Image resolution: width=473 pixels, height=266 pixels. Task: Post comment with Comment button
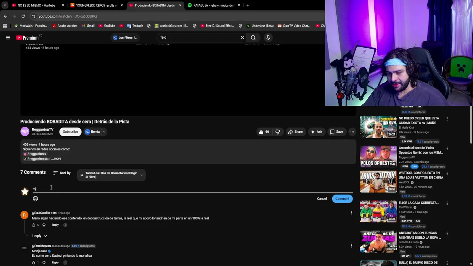point(342,199)
